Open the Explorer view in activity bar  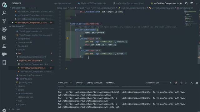click(4, 5)
